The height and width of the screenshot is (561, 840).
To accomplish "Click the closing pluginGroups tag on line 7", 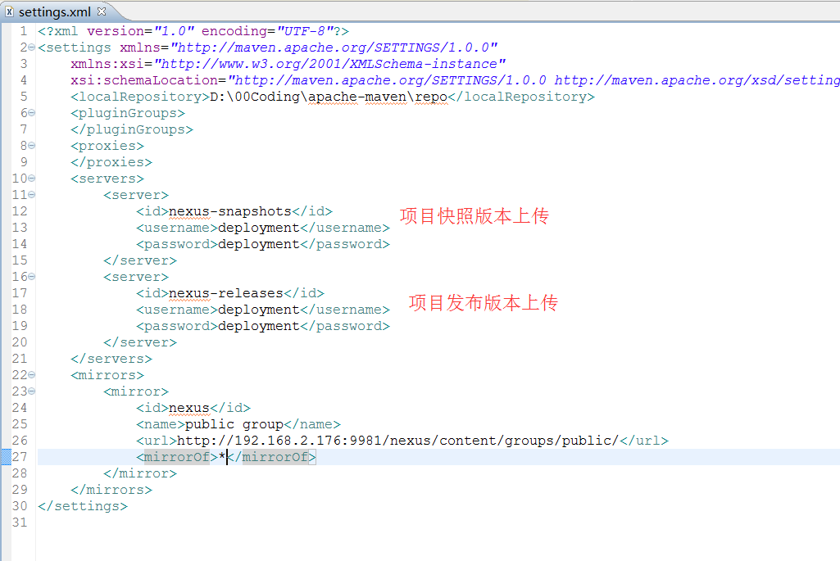I will click(x=132, y=129).
